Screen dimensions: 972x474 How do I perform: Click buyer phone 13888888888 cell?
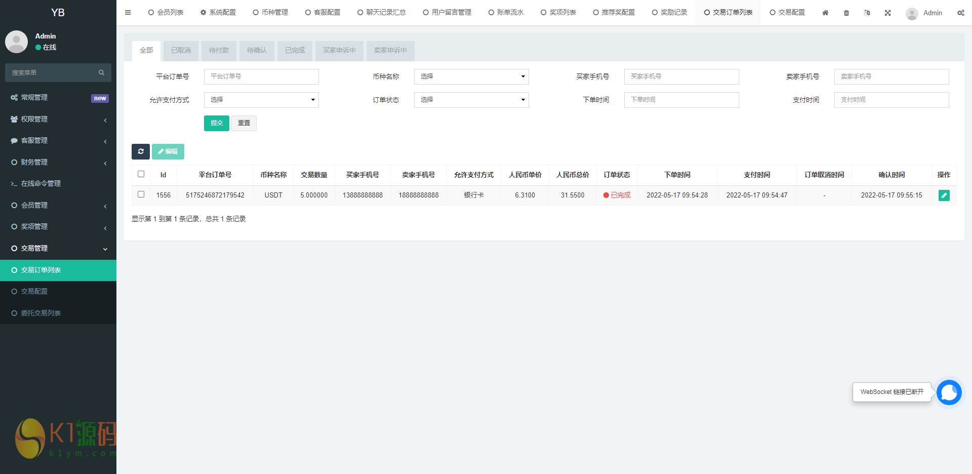(362, 195)
